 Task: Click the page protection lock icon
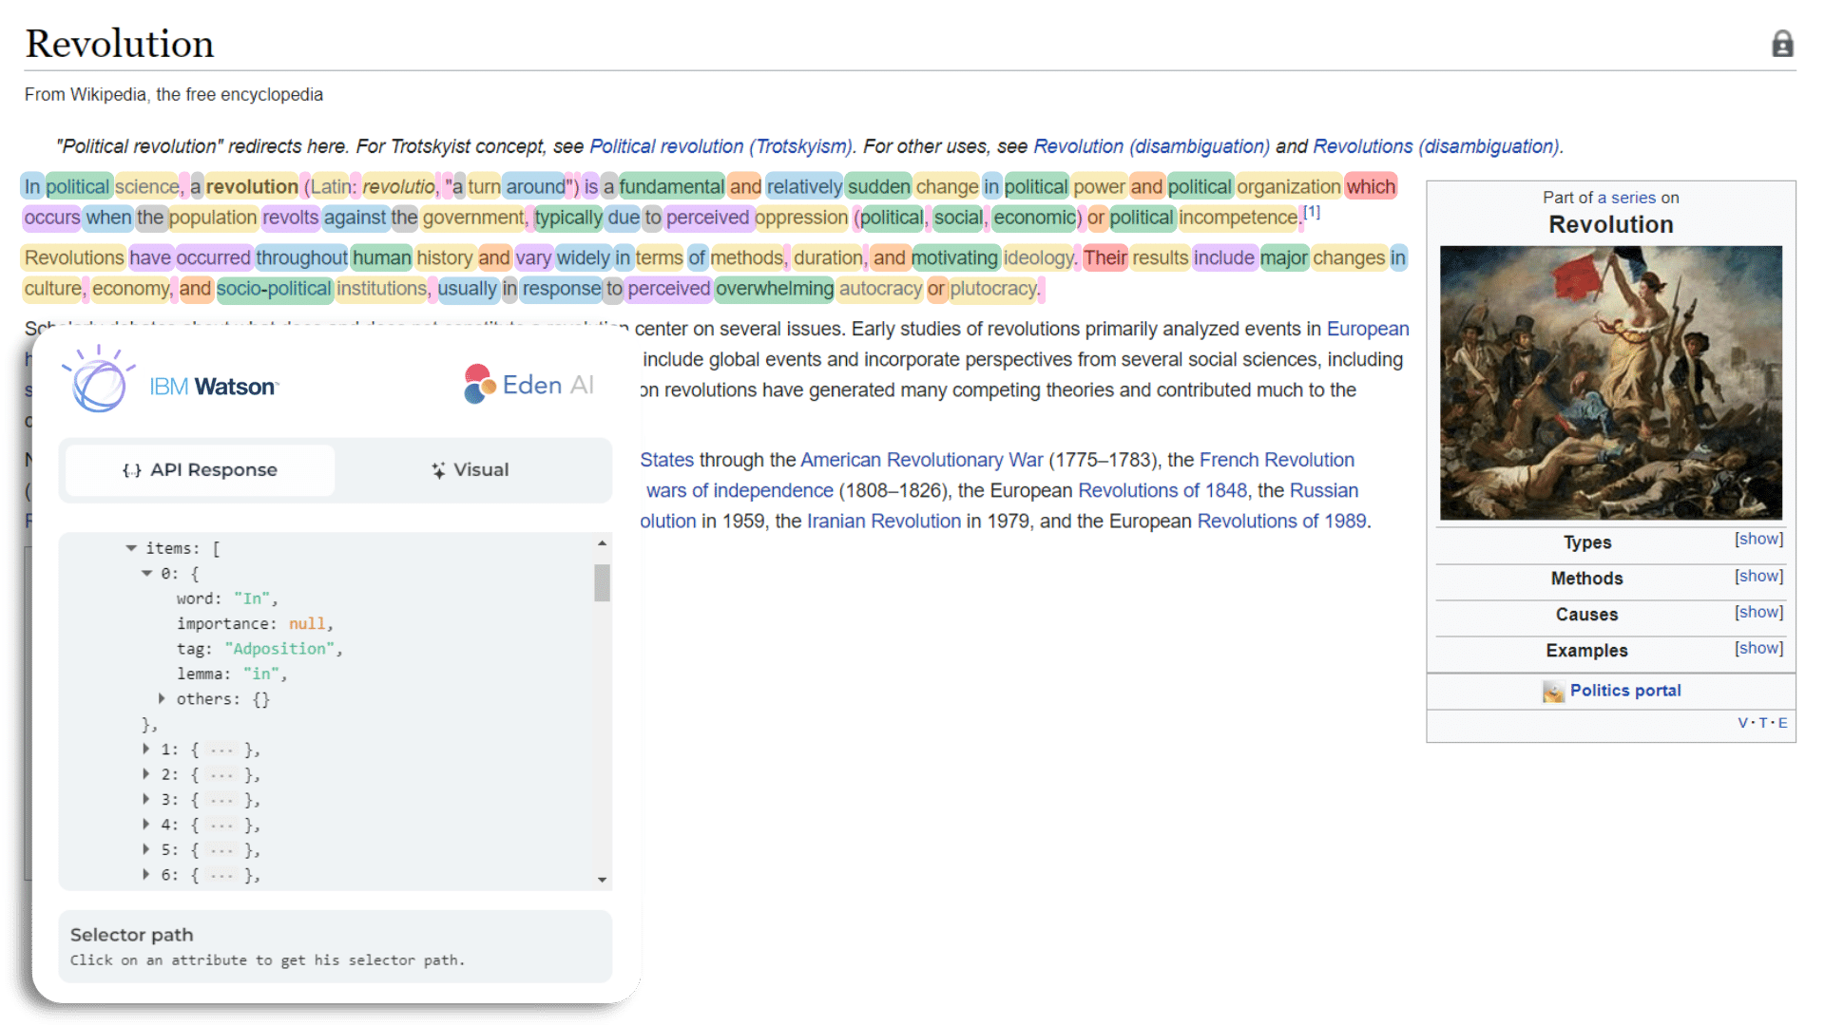(1782, 44)
